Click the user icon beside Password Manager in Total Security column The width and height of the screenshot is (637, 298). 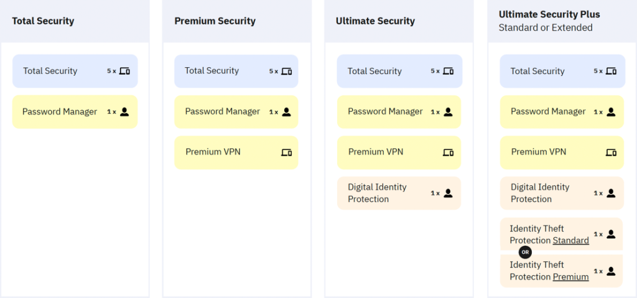pyautogui.click(x=124, y=112)
